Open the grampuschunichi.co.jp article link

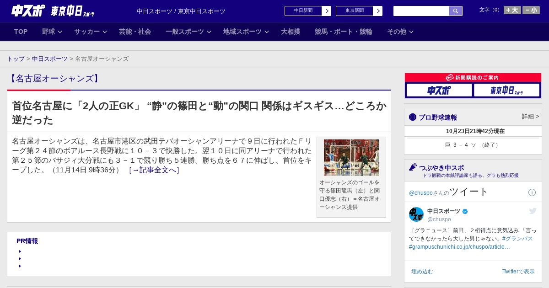point(459,247)
